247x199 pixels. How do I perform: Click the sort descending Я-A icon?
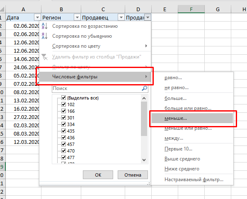44,36
